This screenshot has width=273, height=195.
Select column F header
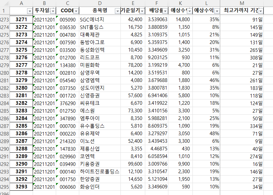coord(157,3)
